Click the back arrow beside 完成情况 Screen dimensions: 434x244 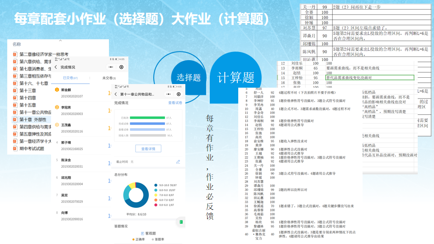(56, 67)
